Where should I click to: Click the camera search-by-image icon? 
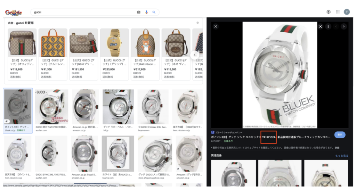click(x=139, y=12)
